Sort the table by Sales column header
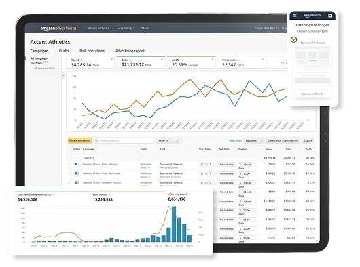 click(x=289, y=149)
